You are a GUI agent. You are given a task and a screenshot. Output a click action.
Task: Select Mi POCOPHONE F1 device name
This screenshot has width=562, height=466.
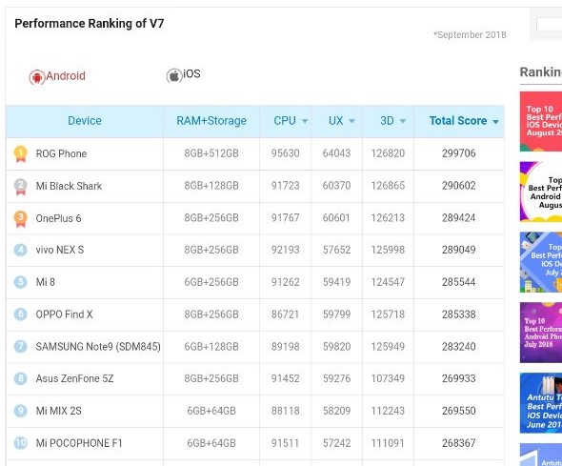pyautogui.click(x=79, y=443)
